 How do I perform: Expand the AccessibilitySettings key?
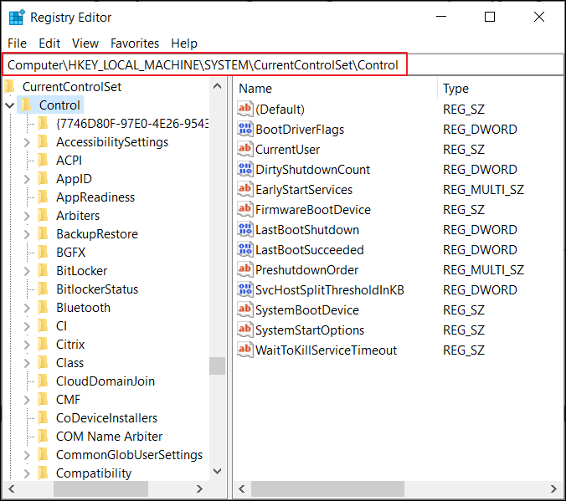pos(27,142)
